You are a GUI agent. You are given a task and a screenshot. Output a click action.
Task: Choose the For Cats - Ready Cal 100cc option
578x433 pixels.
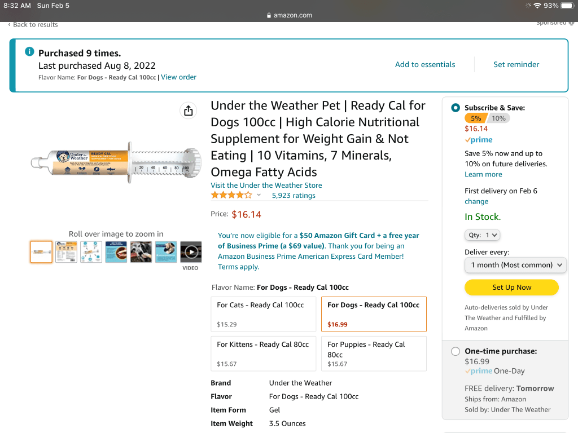(x=263, y=314)
